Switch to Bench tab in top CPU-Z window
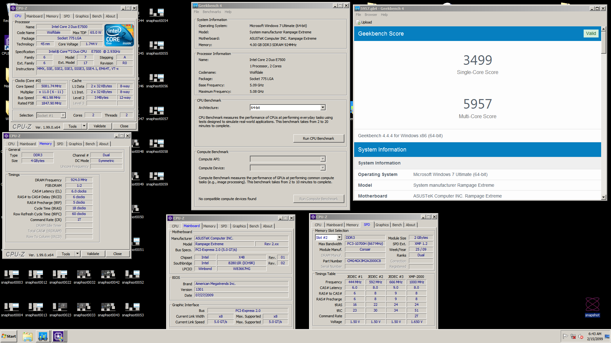611x343 pixels. point(97,16)
